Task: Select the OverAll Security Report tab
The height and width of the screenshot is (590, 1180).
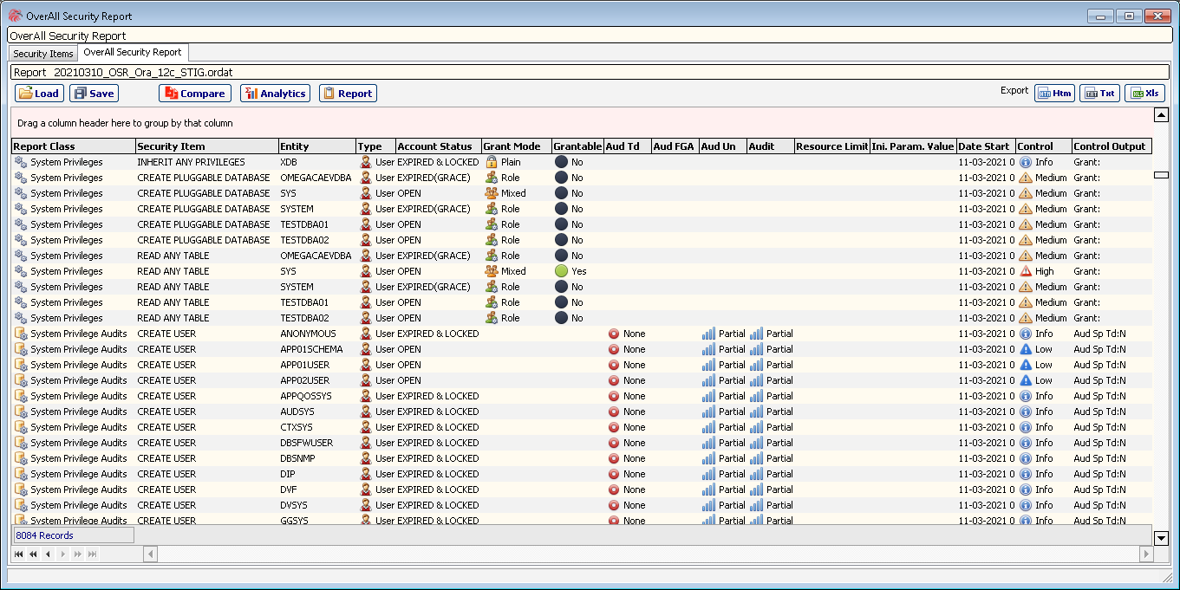Action: pos(133,53)
